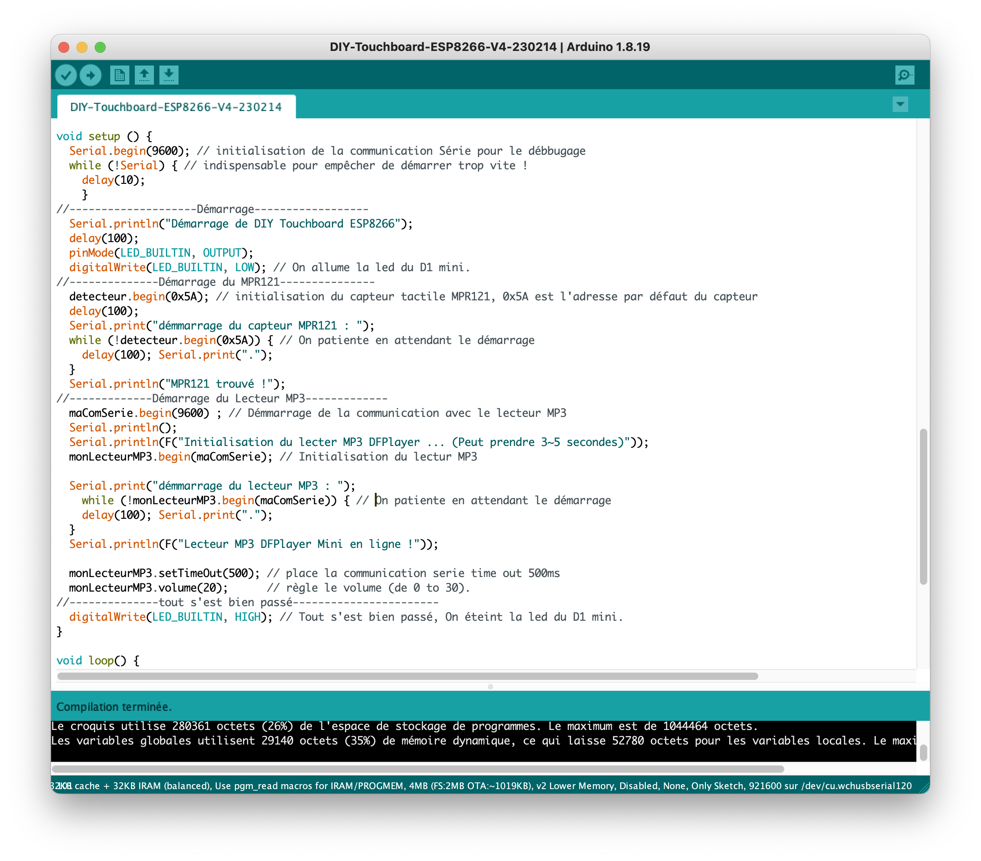Click the editor's vertical scrollbar thumb

pos(923,506)
